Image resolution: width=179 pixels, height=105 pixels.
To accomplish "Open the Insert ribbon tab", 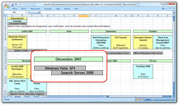I will 24,9.
